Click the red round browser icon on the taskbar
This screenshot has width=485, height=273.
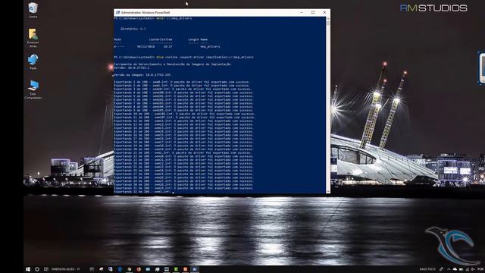(139, 269)
